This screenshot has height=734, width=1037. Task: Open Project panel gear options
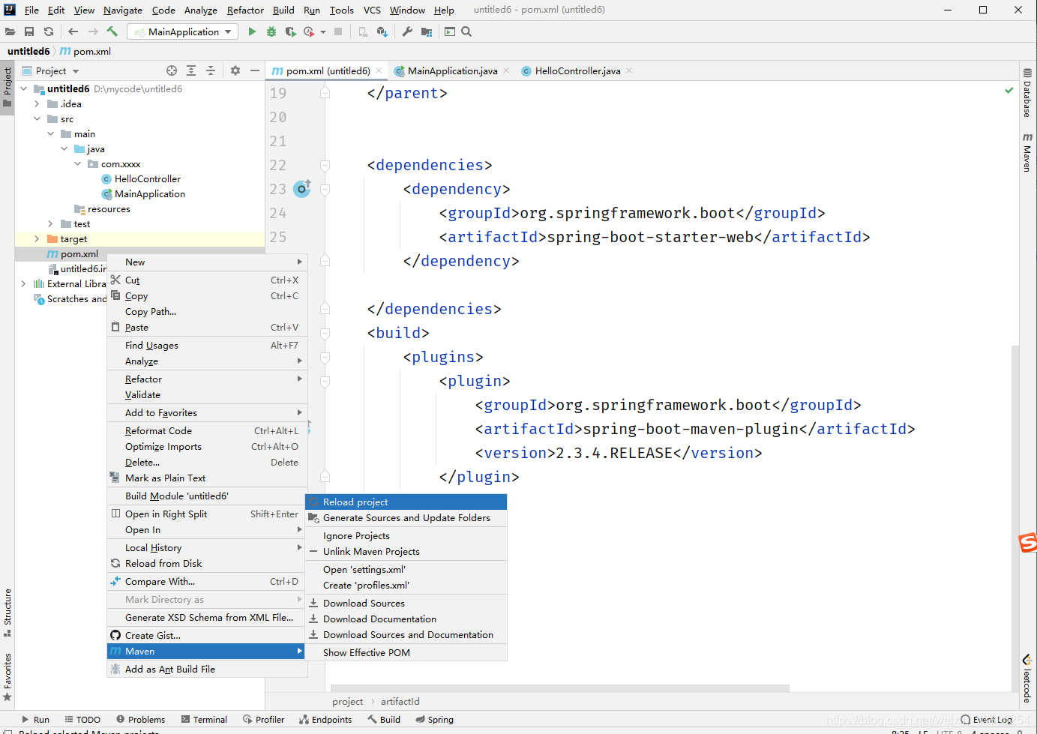(x=235, y=70)
